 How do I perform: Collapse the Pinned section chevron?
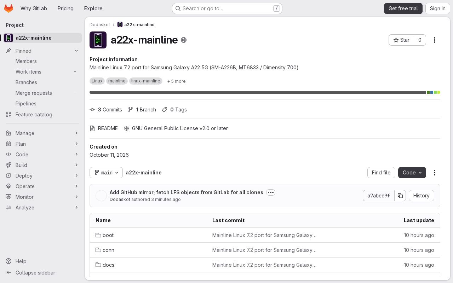[76, 51]
